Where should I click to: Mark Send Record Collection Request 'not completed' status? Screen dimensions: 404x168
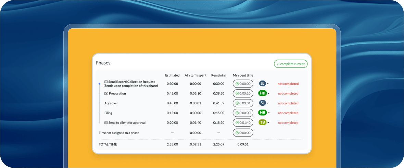(288, 84)
